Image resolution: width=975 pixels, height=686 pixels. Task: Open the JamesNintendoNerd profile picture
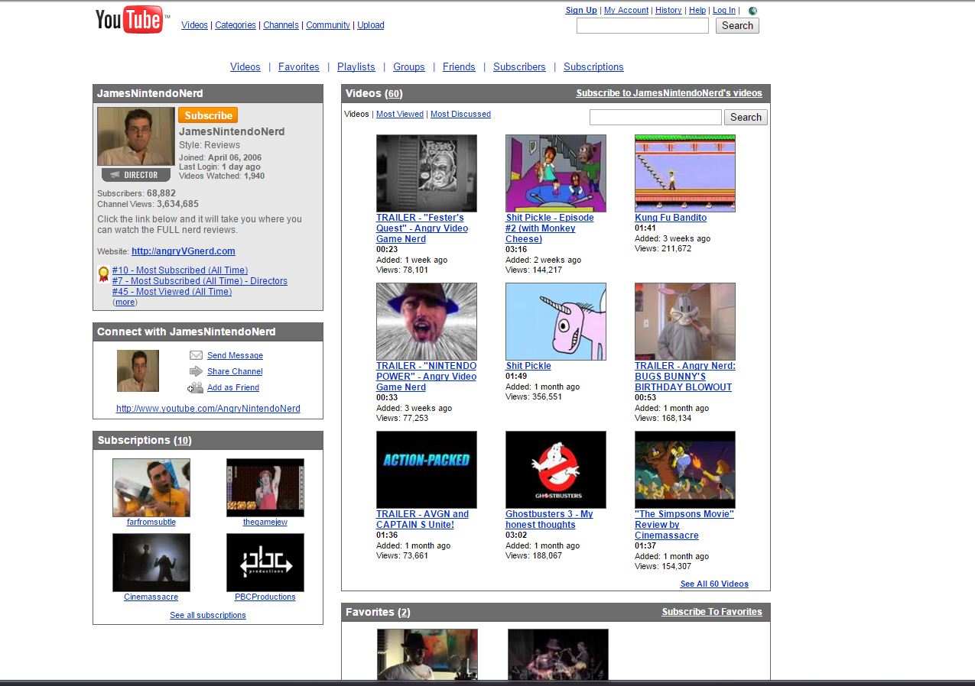[135, 136]
